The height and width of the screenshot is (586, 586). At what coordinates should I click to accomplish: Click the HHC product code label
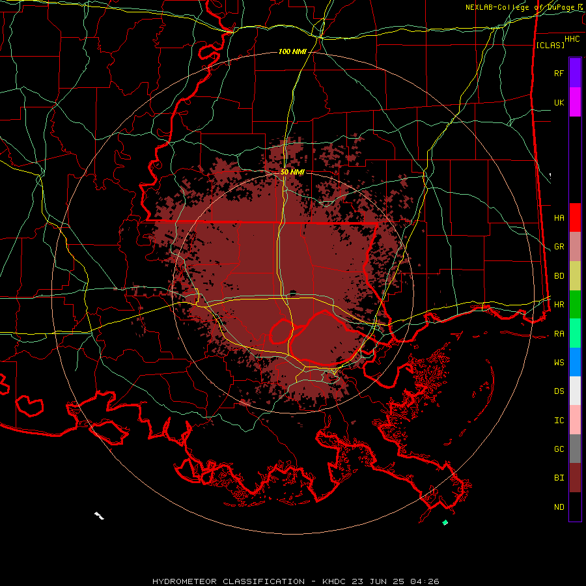(572, 39)
